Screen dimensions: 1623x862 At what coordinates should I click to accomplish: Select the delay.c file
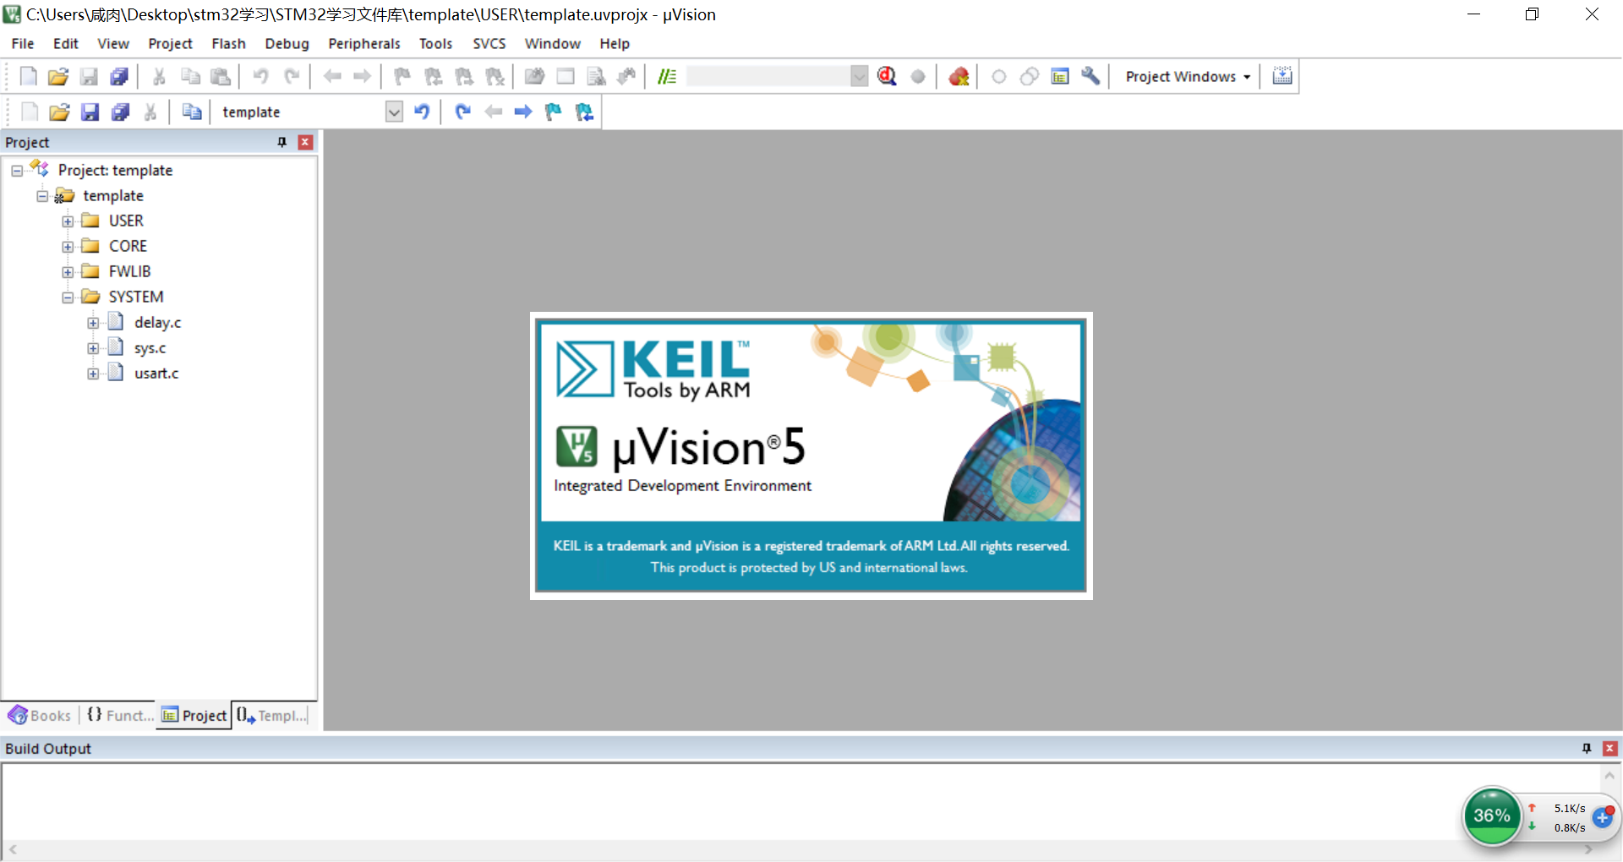(157, 323)
